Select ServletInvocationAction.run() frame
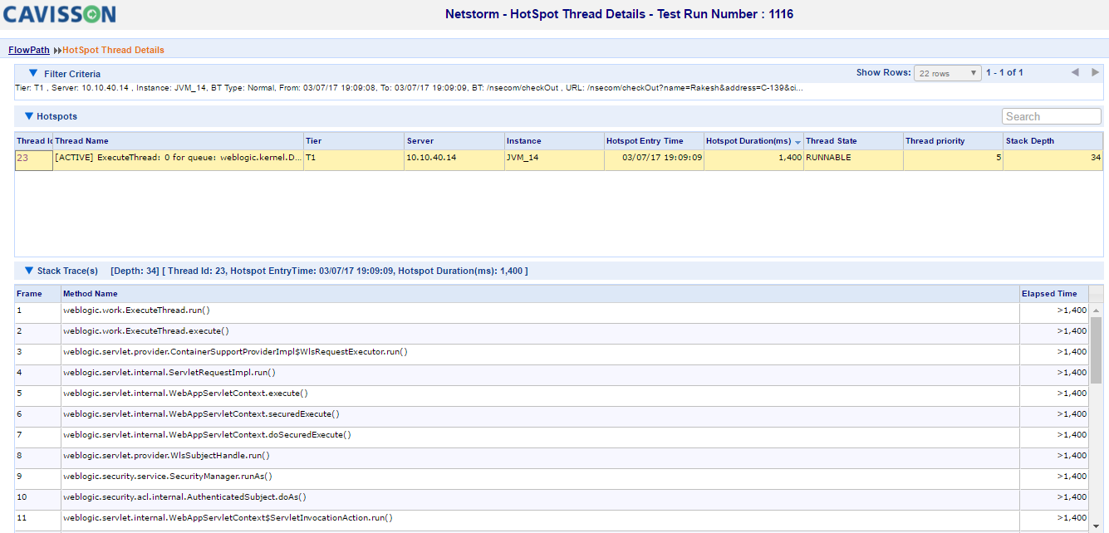 point(552,520)
